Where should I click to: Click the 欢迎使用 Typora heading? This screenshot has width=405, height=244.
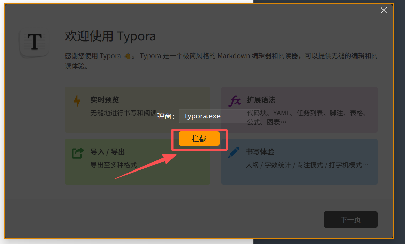pos(110,36)
